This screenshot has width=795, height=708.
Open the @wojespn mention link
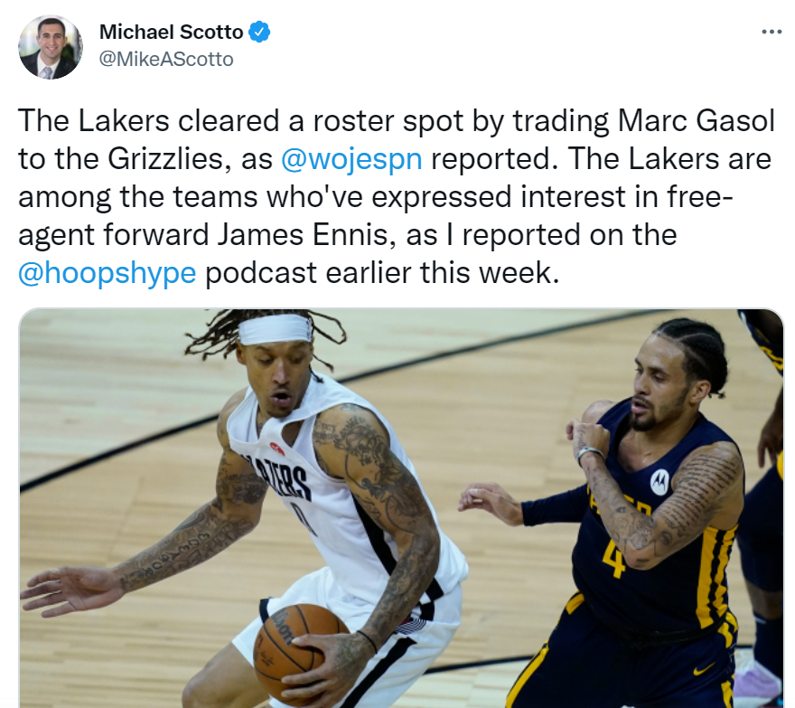coord(351,159)
